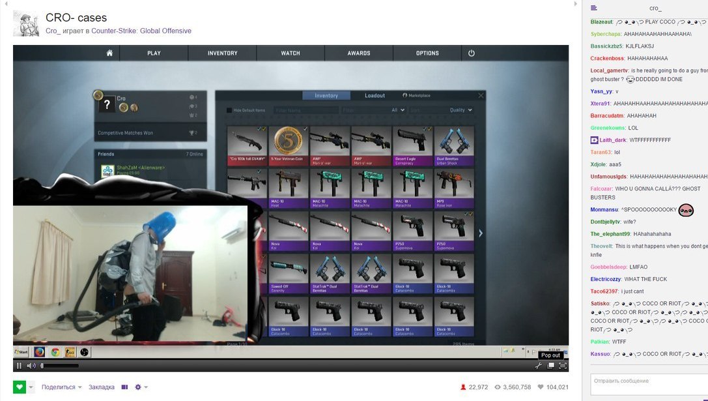Image resolution: width=708 pixels, height=401 pixels.
Task: Pause the stream playback
Action: tap(19, 366)
